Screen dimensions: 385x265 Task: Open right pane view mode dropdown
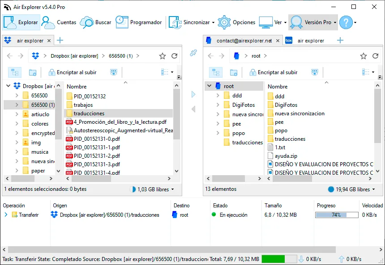pyautogui.click(x=368, y=72)
